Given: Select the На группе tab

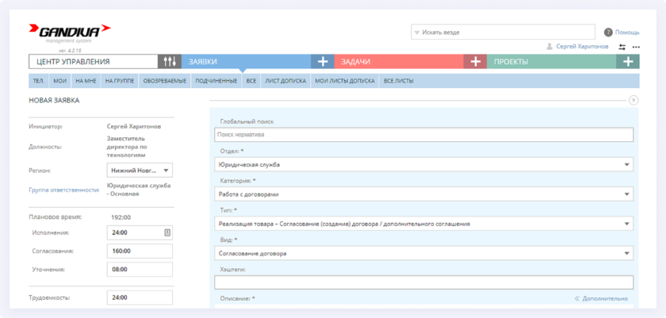Looking at the screenshot, I should pyautogui.click(x=119, y=81).
